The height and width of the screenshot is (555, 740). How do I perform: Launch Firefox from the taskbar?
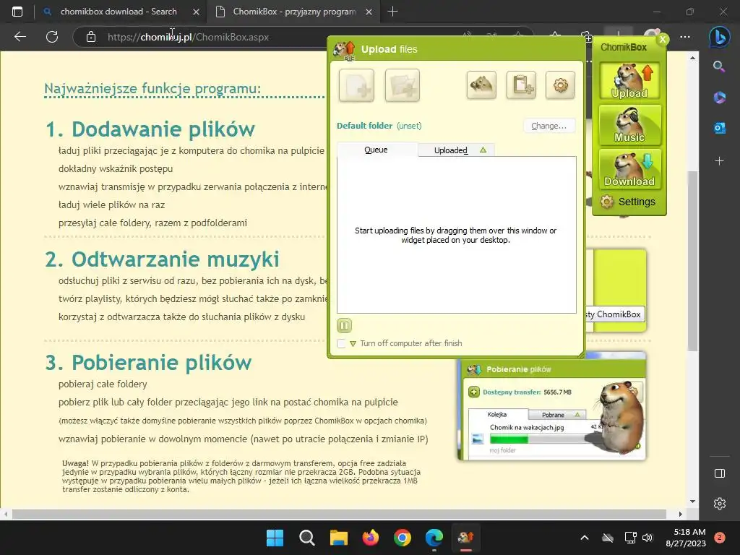tap(371, 538)
